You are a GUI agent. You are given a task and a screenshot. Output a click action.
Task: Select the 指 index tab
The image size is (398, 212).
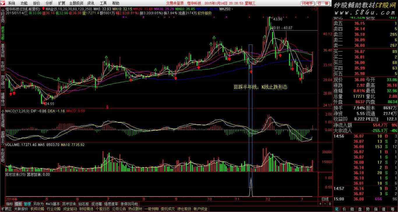pos(376,209)
